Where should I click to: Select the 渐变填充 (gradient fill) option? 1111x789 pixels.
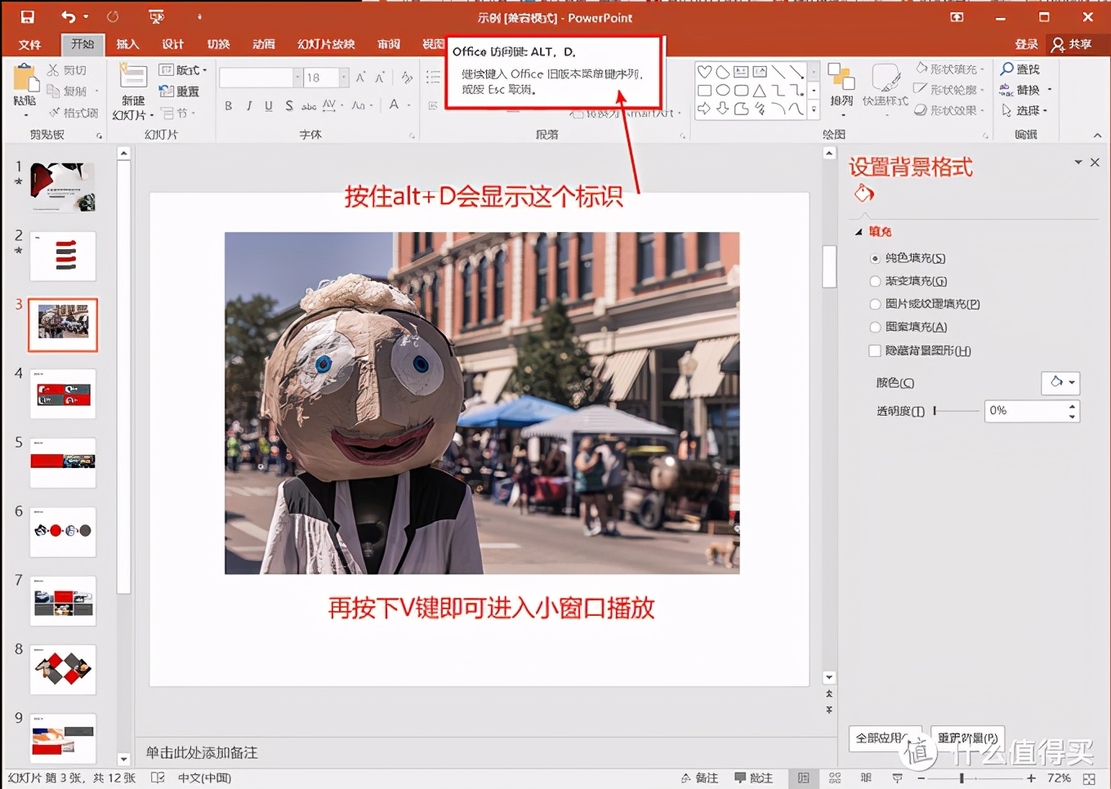coord(874,280)
